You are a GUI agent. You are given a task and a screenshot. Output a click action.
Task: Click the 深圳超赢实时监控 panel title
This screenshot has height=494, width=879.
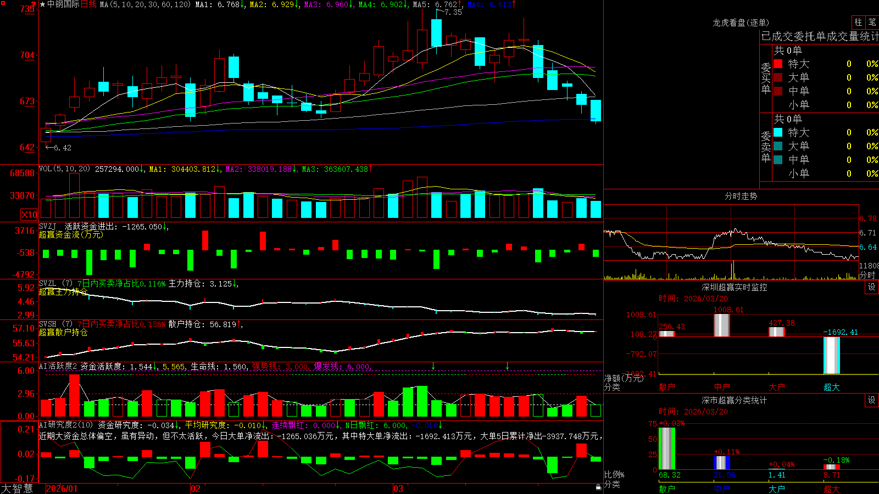coord(735,287)
